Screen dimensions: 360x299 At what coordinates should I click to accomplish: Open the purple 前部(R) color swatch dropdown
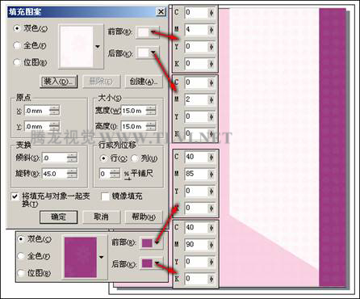click(151, 243)
